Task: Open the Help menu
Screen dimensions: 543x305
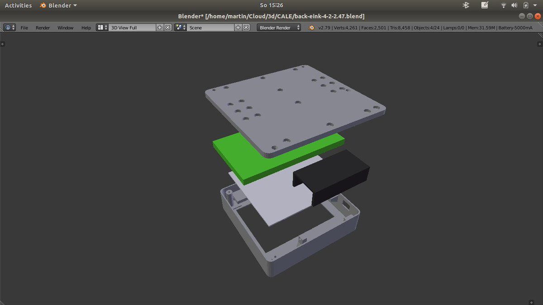Action: 86,28
